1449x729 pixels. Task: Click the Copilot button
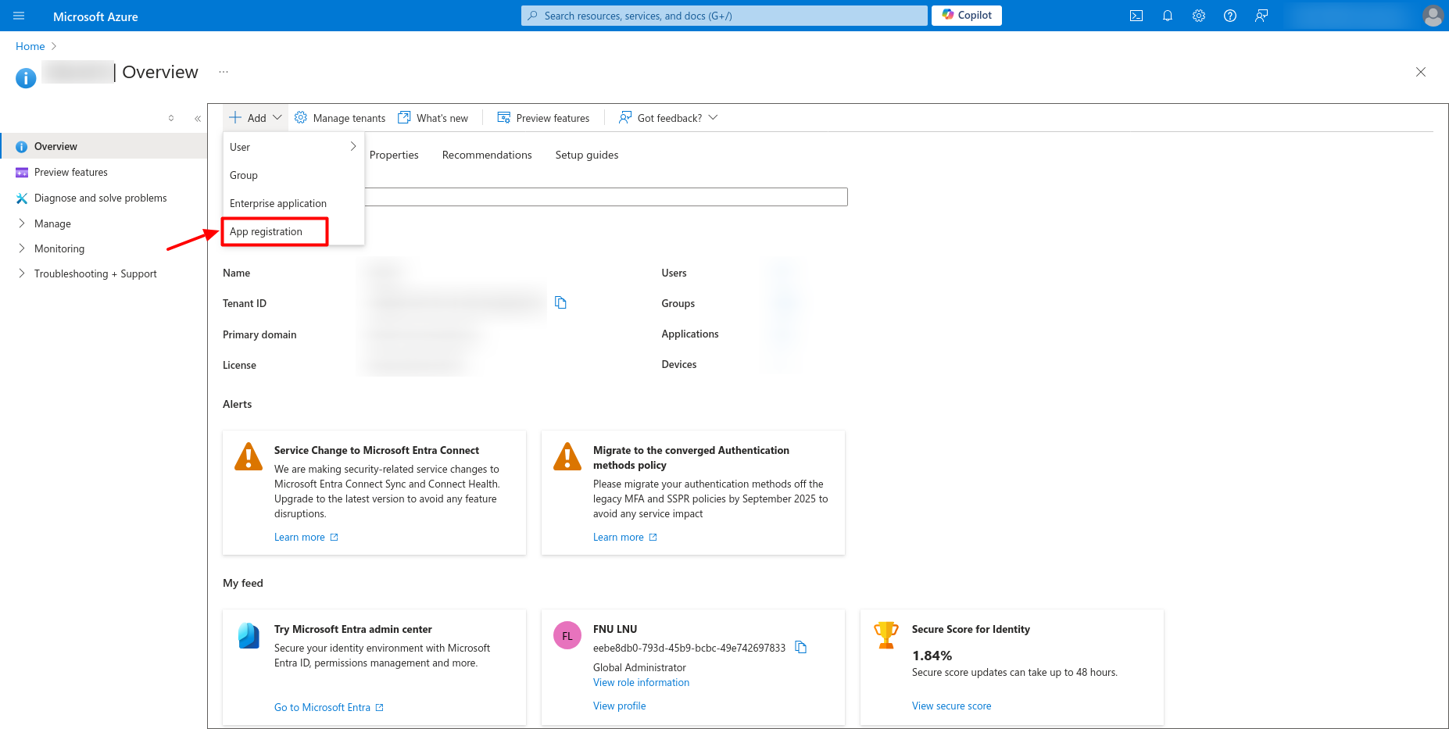(x=966, y=15)
